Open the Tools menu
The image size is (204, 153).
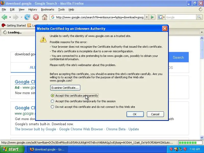[61, 9]
